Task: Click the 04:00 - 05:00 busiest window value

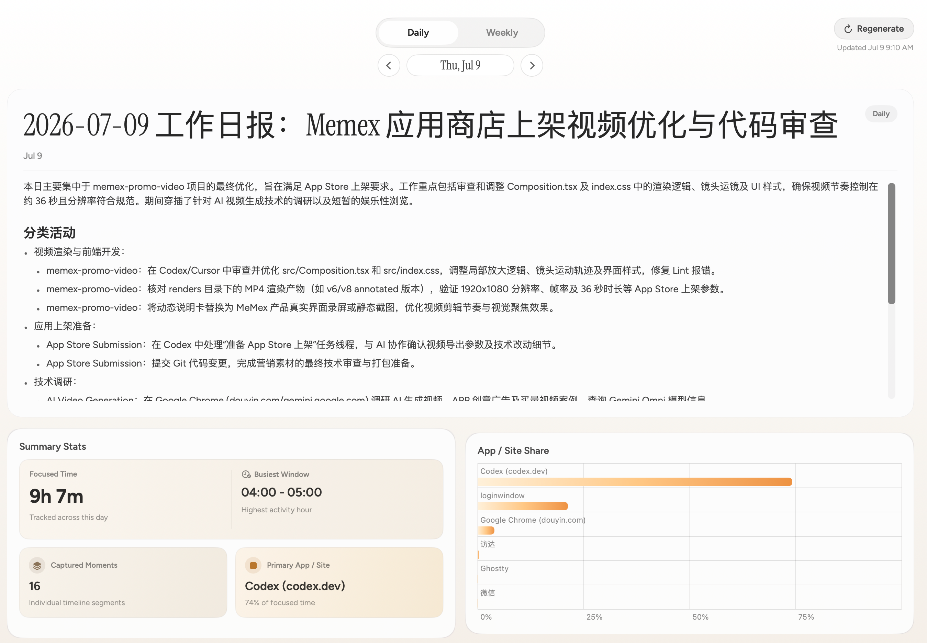Action: click(x=281, y=492)
